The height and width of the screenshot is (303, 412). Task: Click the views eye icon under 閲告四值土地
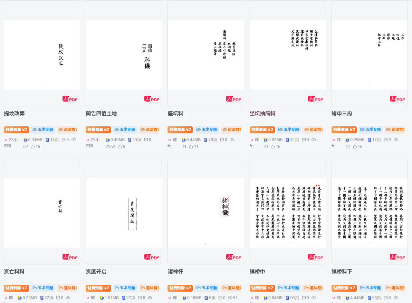[107, 147]
